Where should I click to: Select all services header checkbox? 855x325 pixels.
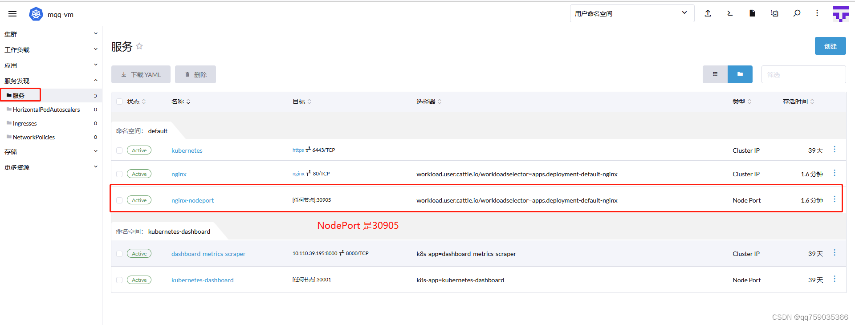point(119,102)
